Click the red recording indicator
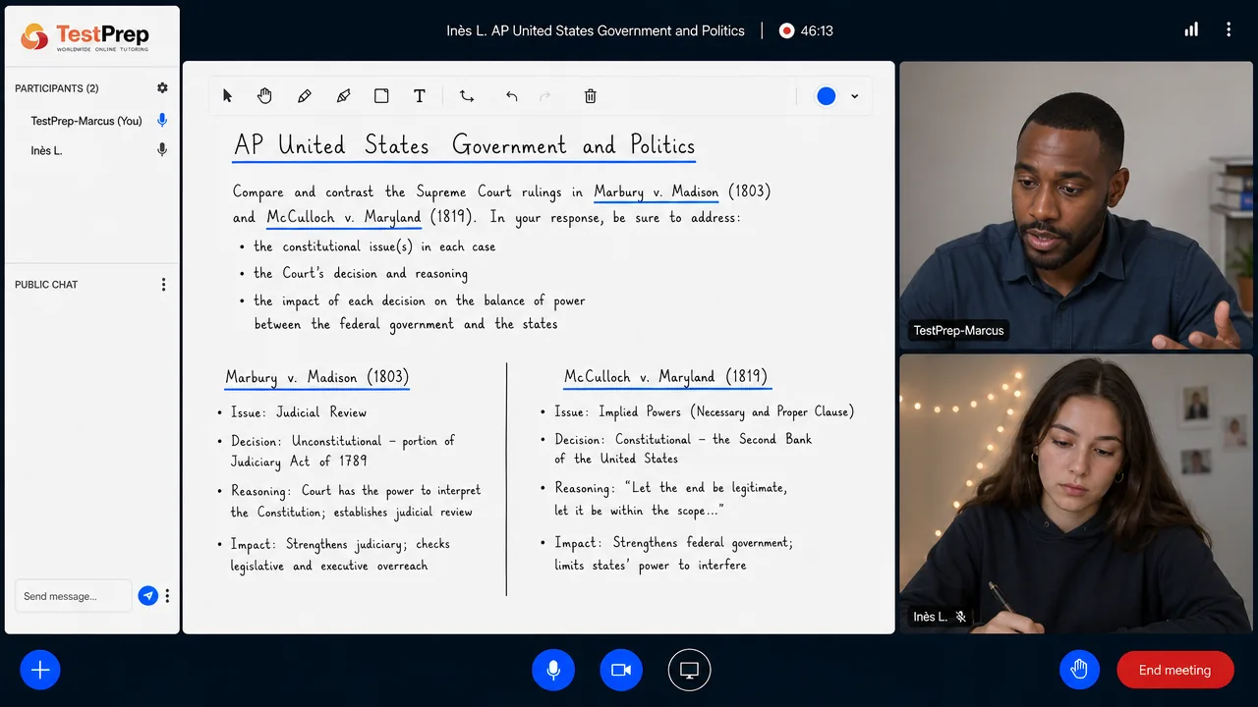This screenshot has width=1258, height=707. (x=786, y=30)
